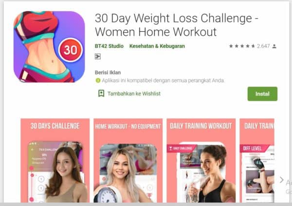Viewport: 292px width, 206px height.
Task: Open the BT42 Studio developer link
Action: tap(109, 46)
